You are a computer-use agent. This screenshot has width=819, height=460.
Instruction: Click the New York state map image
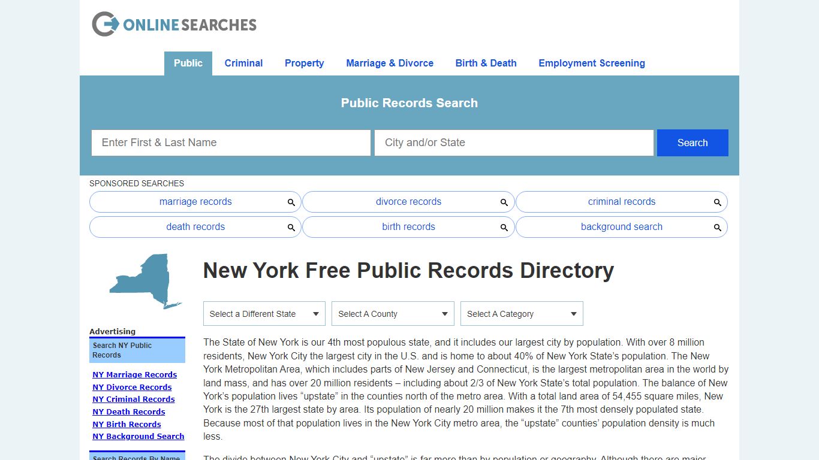point(146,282)
